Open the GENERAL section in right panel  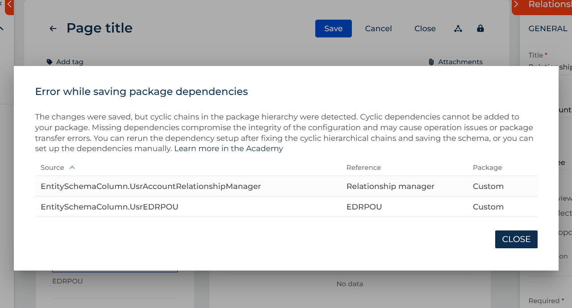click(547, 29)
